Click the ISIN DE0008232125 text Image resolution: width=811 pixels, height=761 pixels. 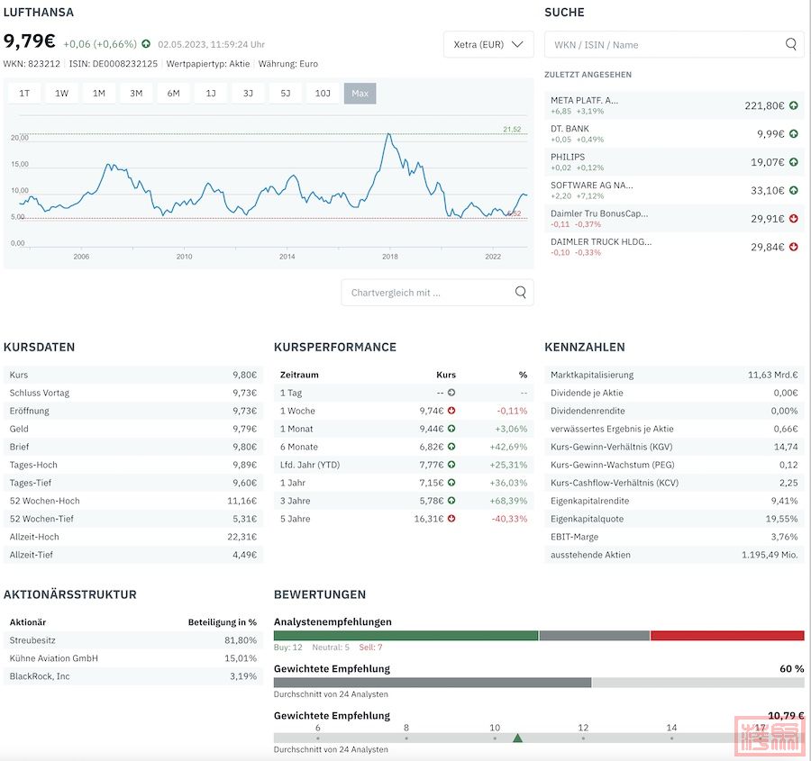(x=114, y=64)
